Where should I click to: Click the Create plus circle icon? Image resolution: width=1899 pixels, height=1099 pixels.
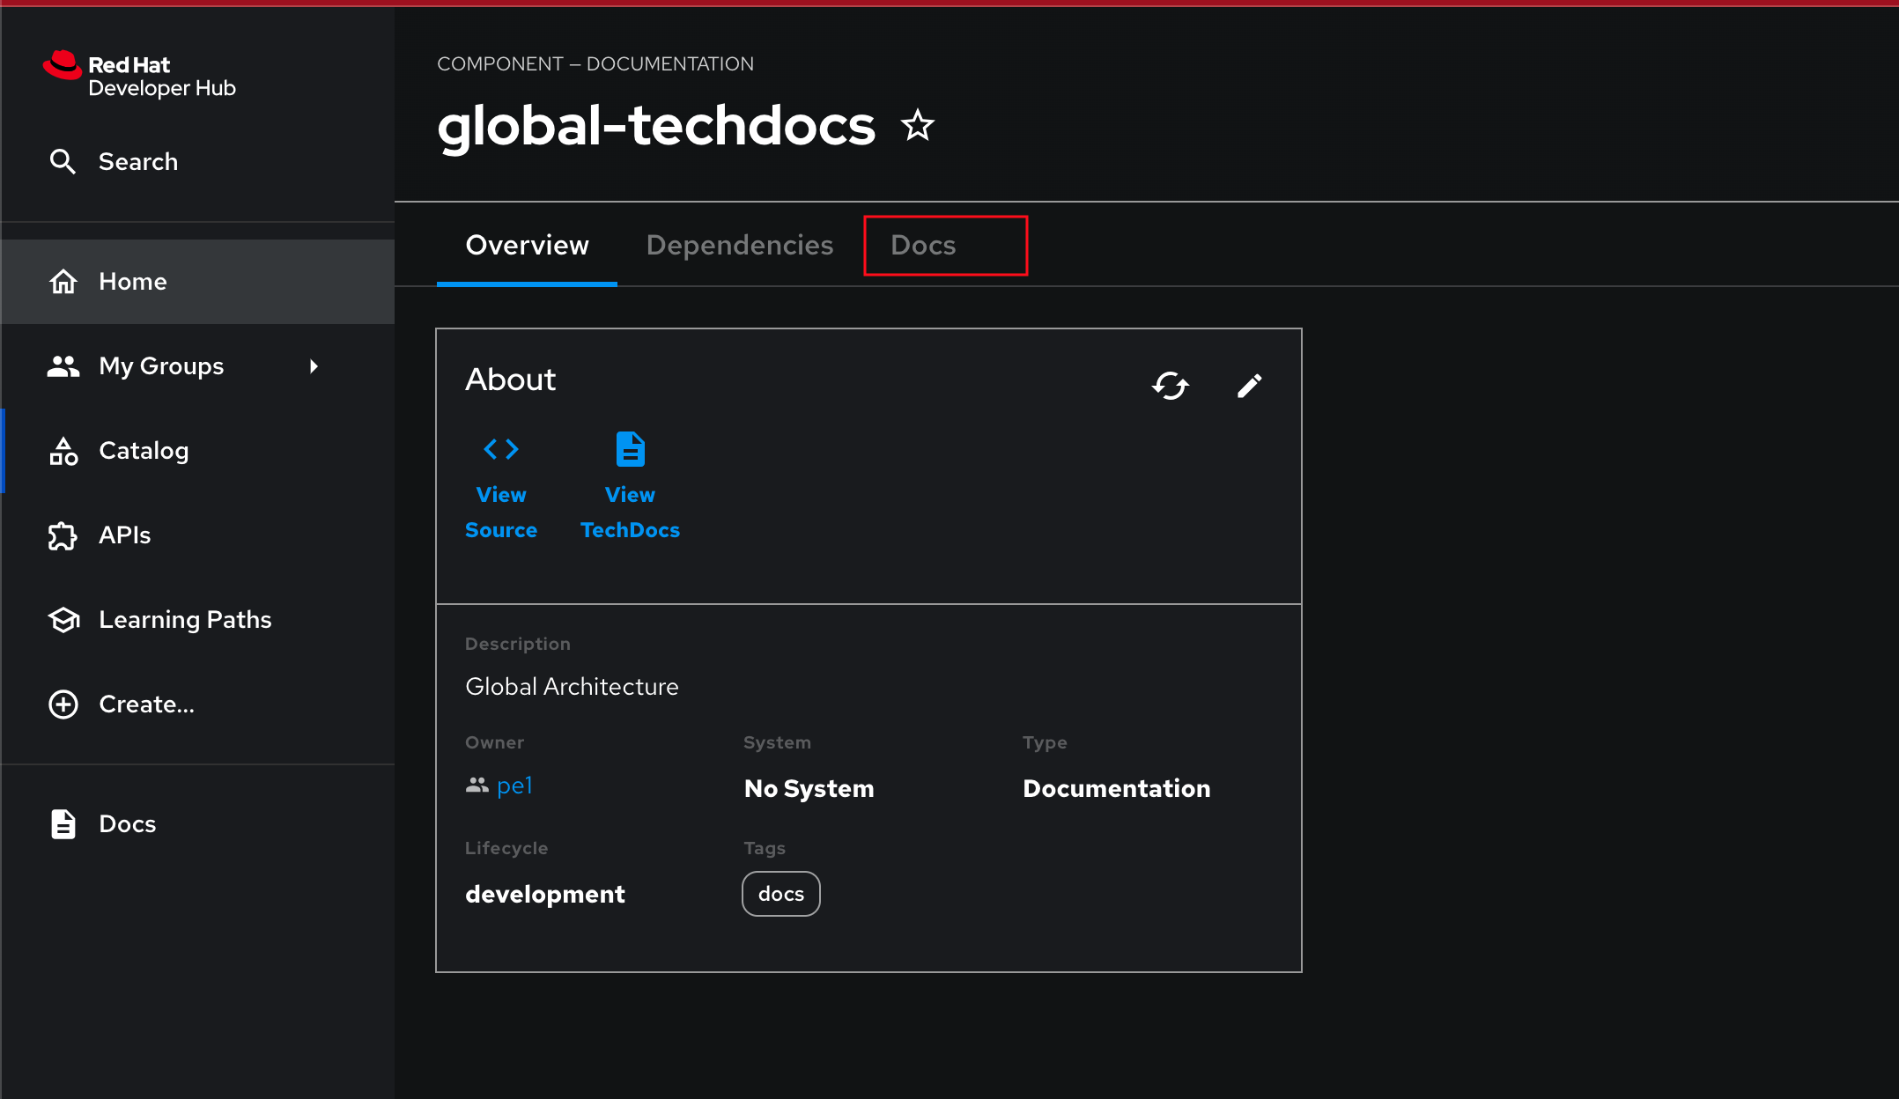63,704
